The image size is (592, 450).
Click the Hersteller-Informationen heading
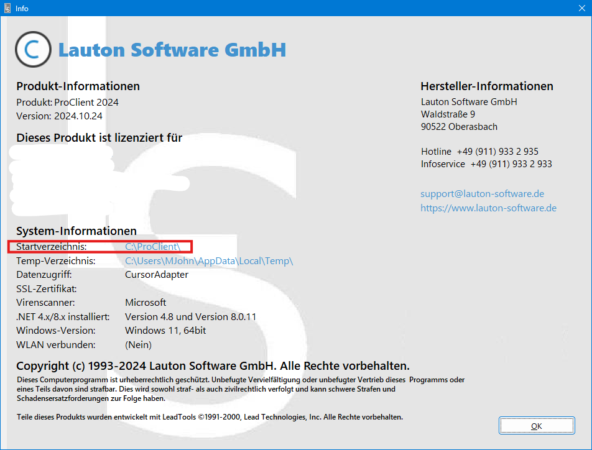click(486, 86)
